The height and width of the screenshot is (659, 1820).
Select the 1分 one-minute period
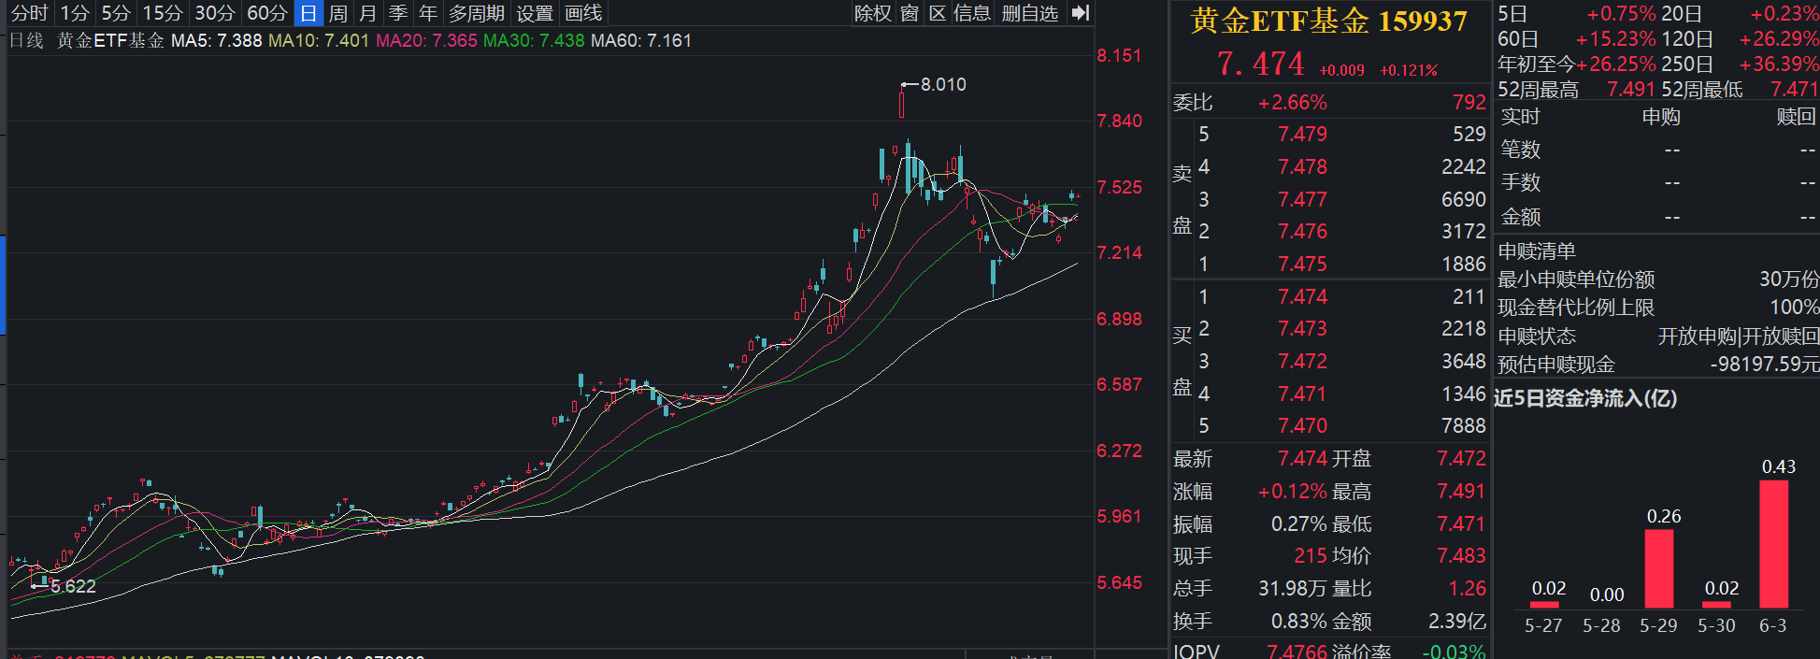coord(75,13)
